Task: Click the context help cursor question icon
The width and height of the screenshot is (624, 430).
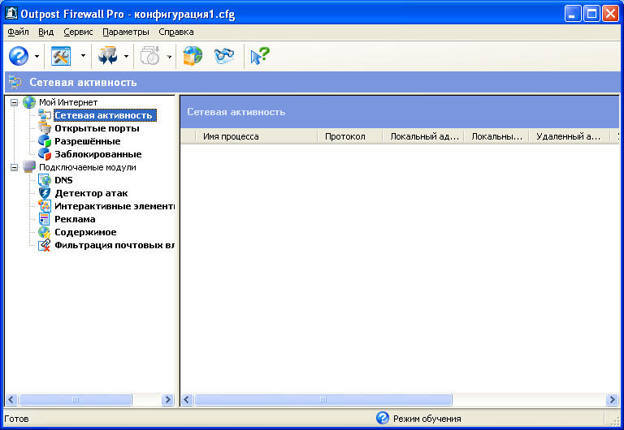Action: (260, 56)
